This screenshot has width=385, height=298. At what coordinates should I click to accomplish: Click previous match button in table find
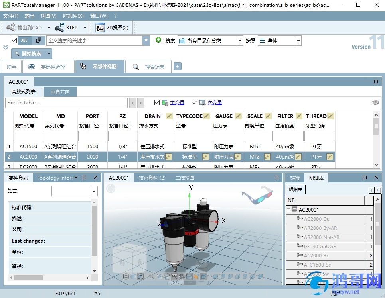pos(132,103)
